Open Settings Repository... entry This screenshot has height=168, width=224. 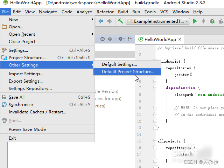[x=48, y=89]
